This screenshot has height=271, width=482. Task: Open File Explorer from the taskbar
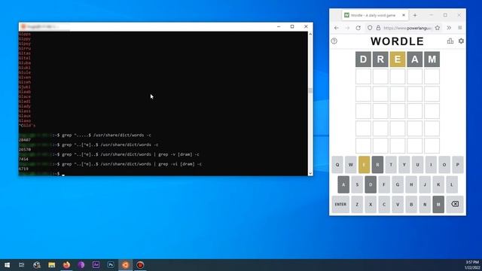coord(52,265)
